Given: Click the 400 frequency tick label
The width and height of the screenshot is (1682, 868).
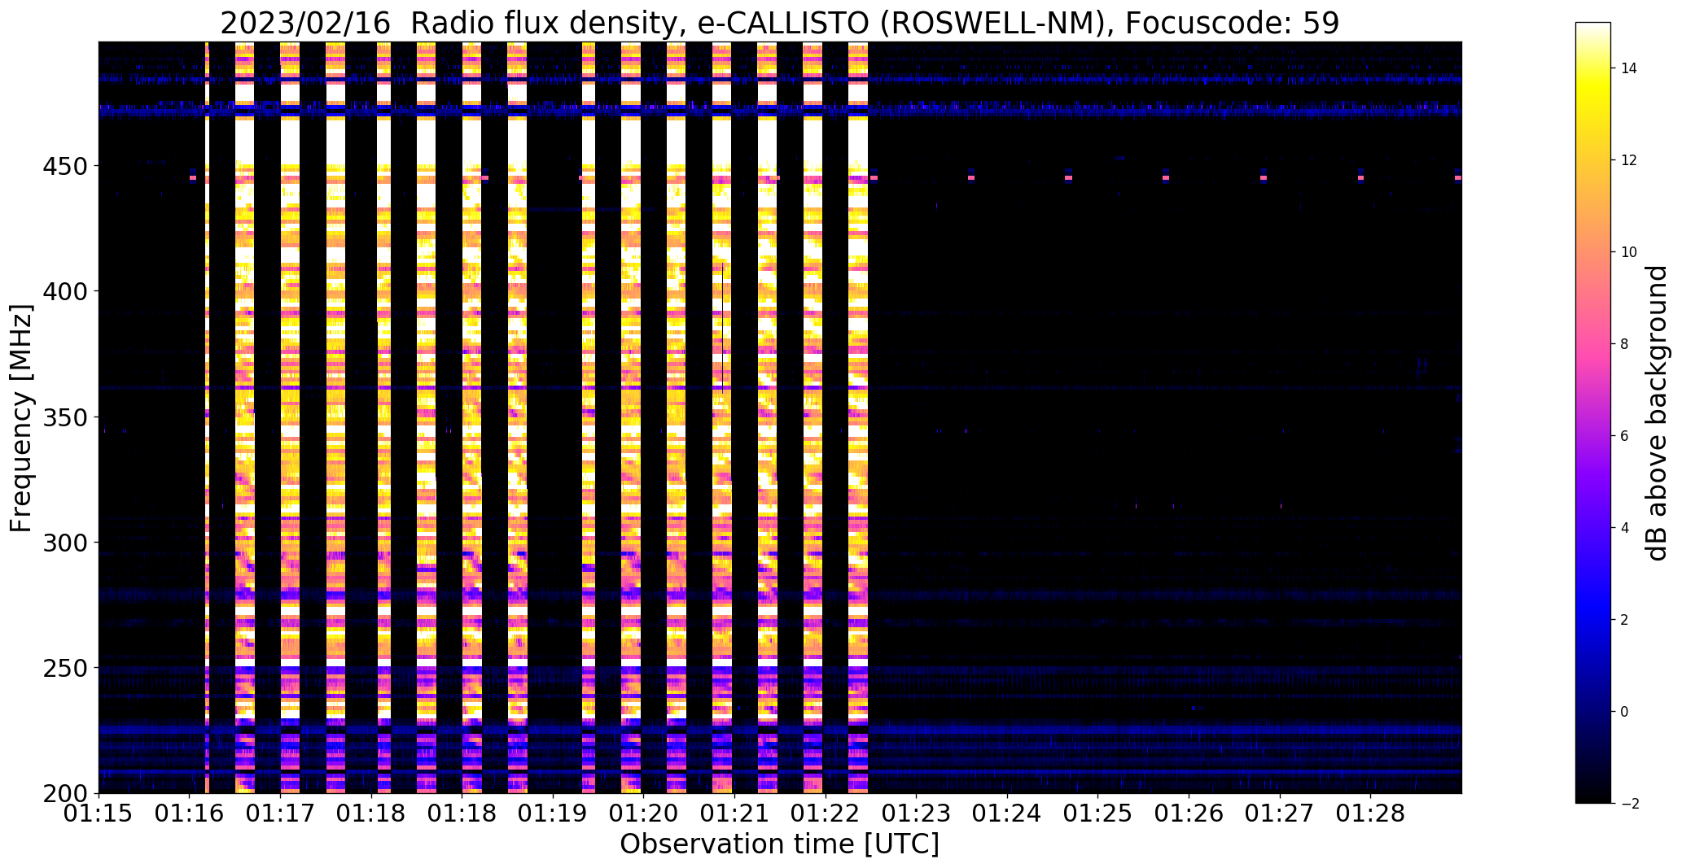Looking at the screenshot, I should [65, 291].
